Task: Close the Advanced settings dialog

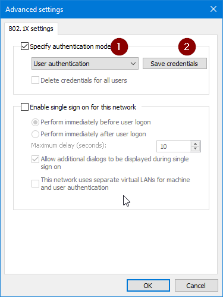Action: point(213,9)
